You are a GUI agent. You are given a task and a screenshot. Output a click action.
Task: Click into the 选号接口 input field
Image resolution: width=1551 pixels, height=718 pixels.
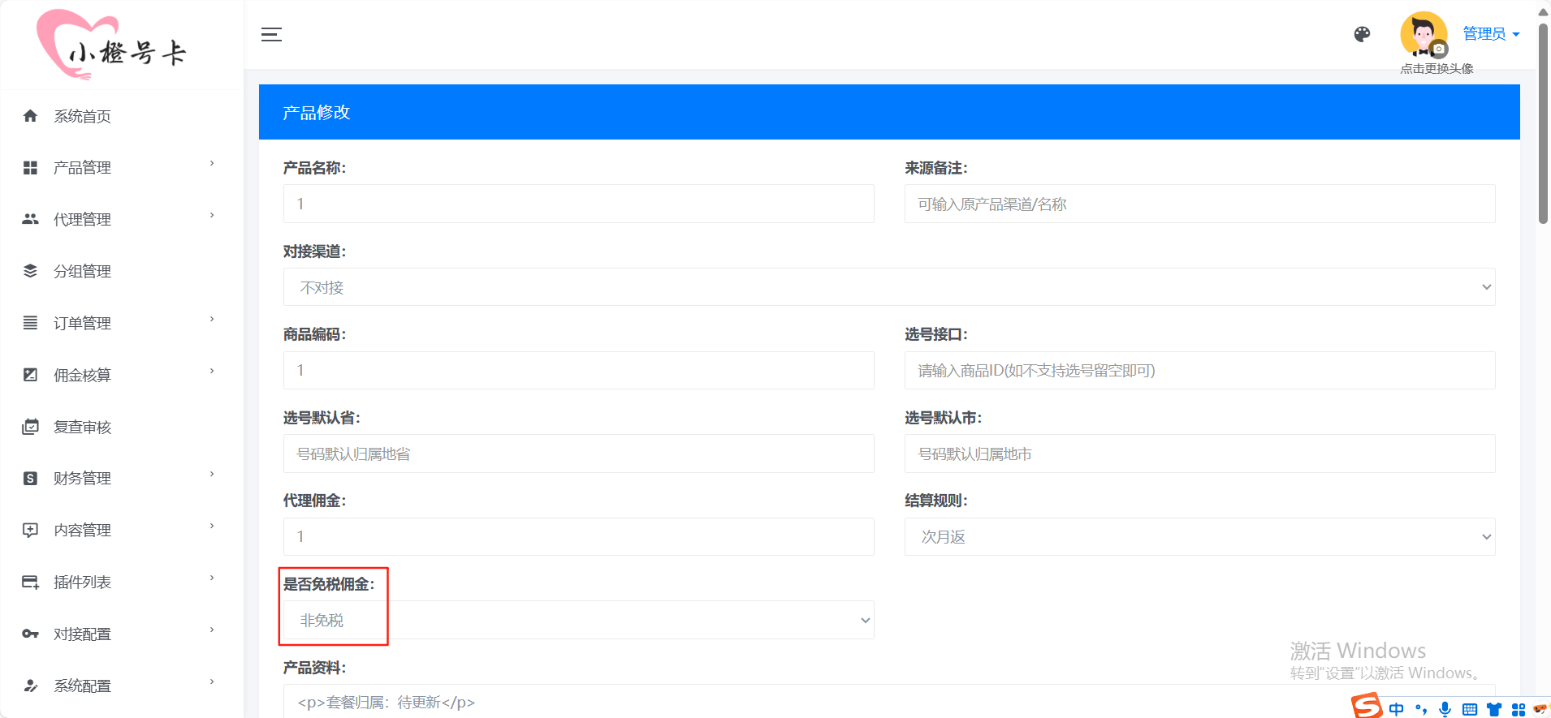[1200, 370]
